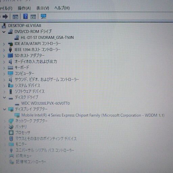Click the Mobile Intel 4 Series adapter icon
The height and width of the screenshot is (173, 173).
pos(17,115)
